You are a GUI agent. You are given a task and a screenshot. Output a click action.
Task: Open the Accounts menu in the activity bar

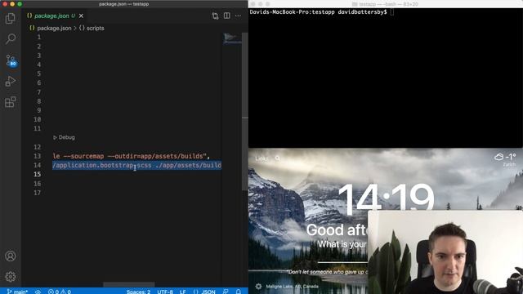click(11, 256)
